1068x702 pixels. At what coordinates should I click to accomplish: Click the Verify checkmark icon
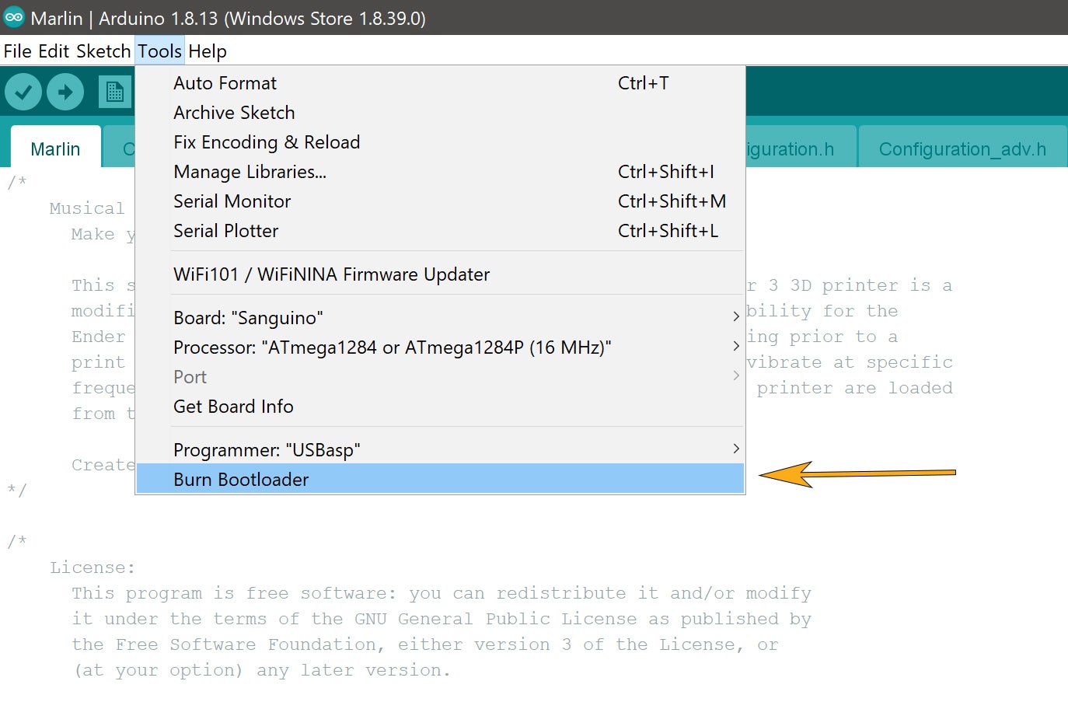[23, 93]
